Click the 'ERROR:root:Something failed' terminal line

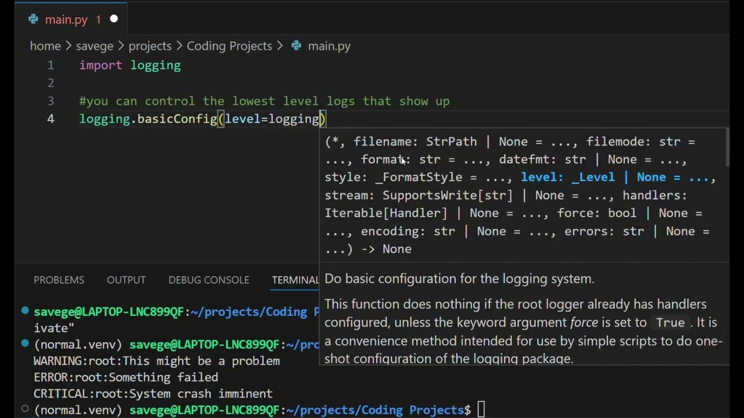126,377
